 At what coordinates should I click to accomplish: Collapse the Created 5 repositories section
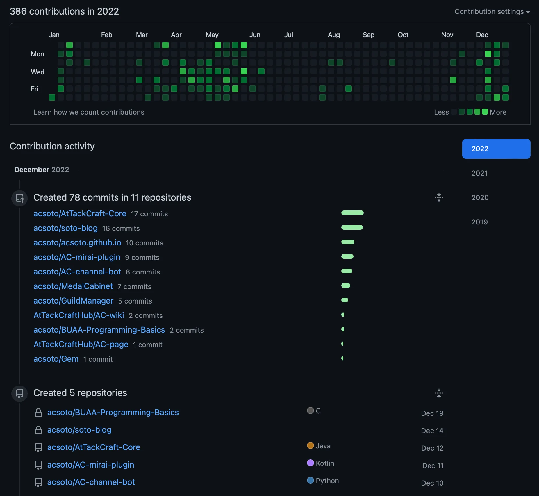(439, 393)
